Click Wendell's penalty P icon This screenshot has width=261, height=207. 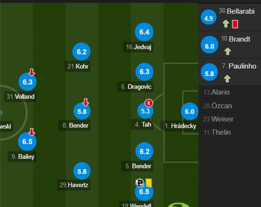(x=140, y=183)
